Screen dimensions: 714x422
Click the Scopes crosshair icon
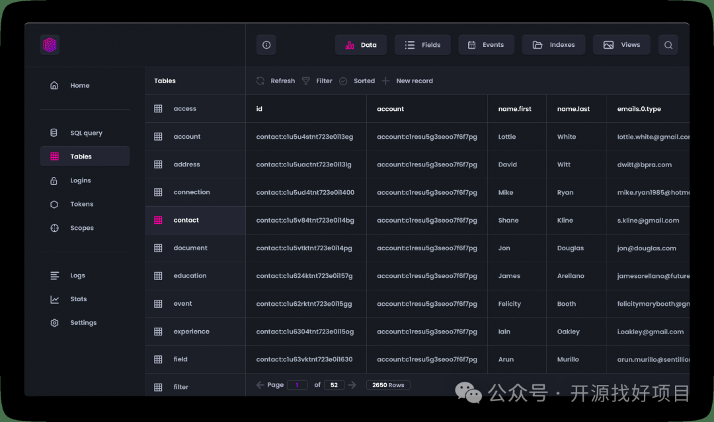click(x=54, y=228)
